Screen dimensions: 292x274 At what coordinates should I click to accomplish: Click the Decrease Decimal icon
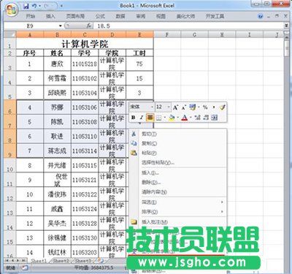pyautogui.click(x=206, y=118)
